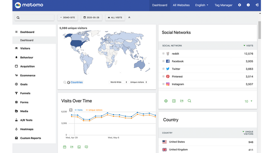273x153 pixels.
Task: Click the page vertical scrollbar thumb
Action: (260, 30)
